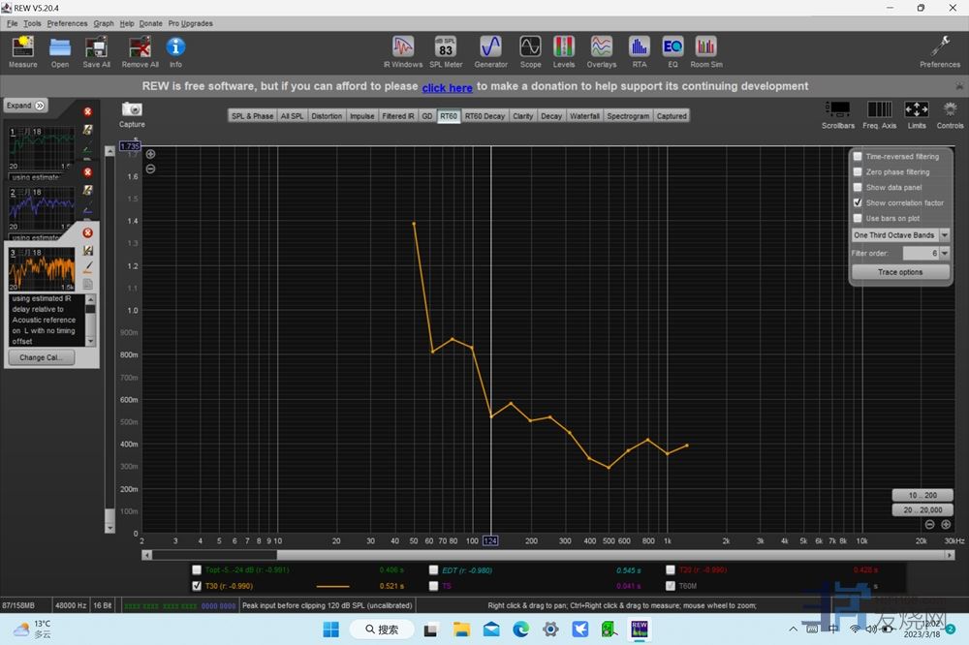Enable Time-reversed filtering checkbox
969x645 pixels.
pos(858,157)
